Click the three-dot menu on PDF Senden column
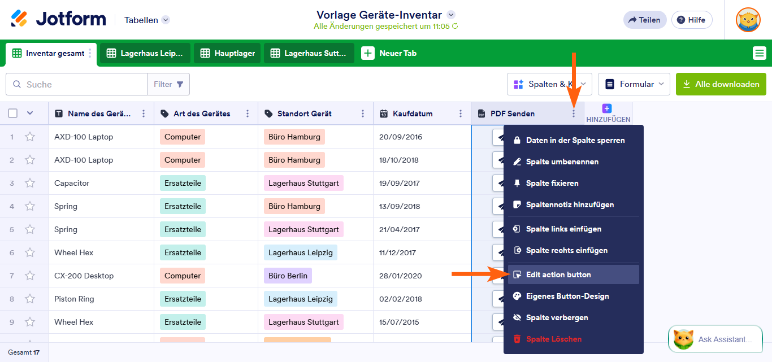 [574, 114]
